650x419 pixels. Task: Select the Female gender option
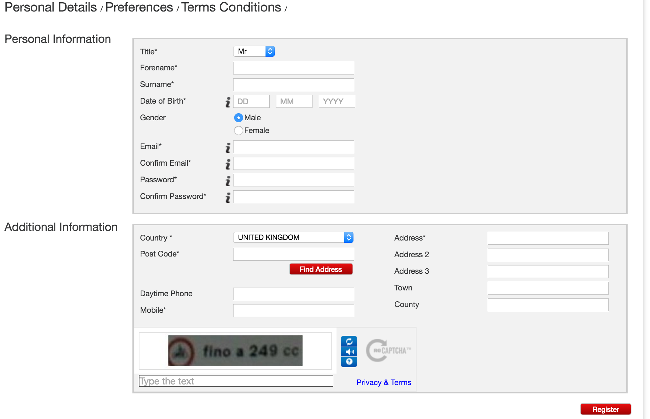click(239, 130)
